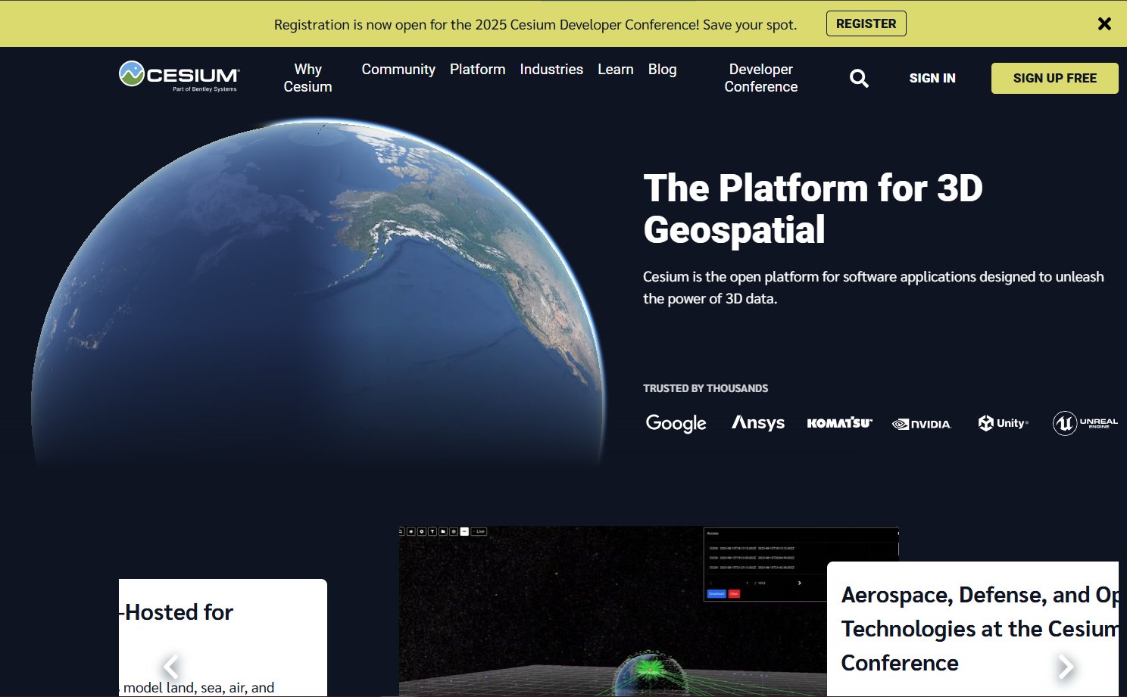Dismiss the conference banner with the X

(x=1104, y=23)
